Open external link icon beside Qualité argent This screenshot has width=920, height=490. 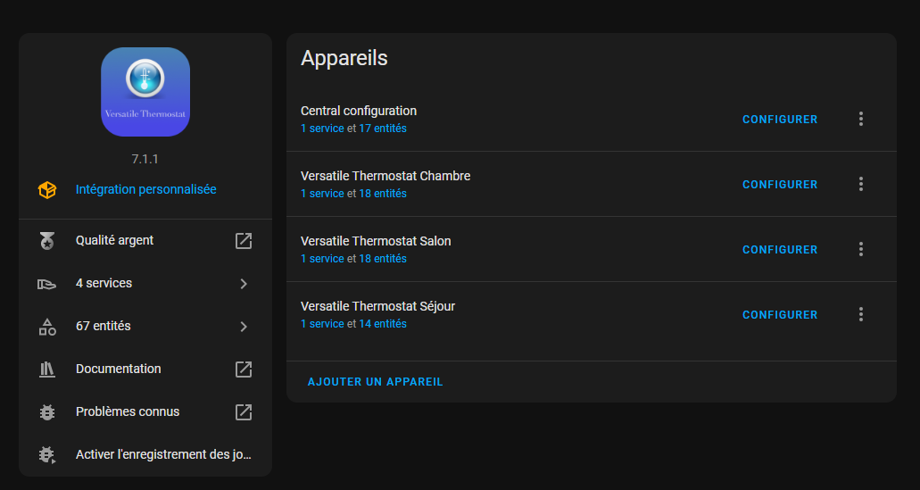[244, 241]
